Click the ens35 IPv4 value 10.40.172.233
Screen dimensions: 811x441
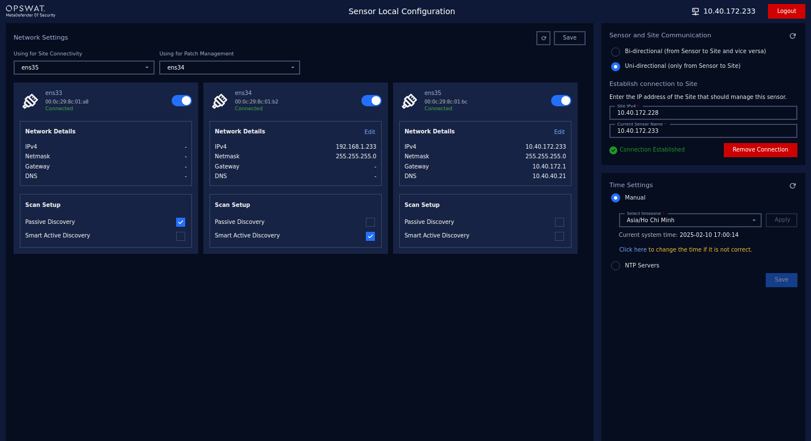(x=545, y=147)
